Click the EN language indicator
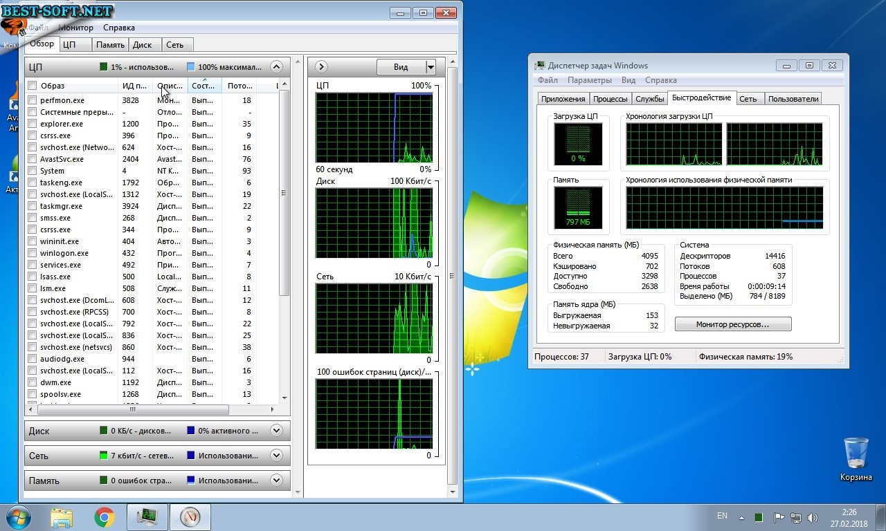The width and height of the screenshot is (886, 531). pyautogui.click(x=722, y=516)
